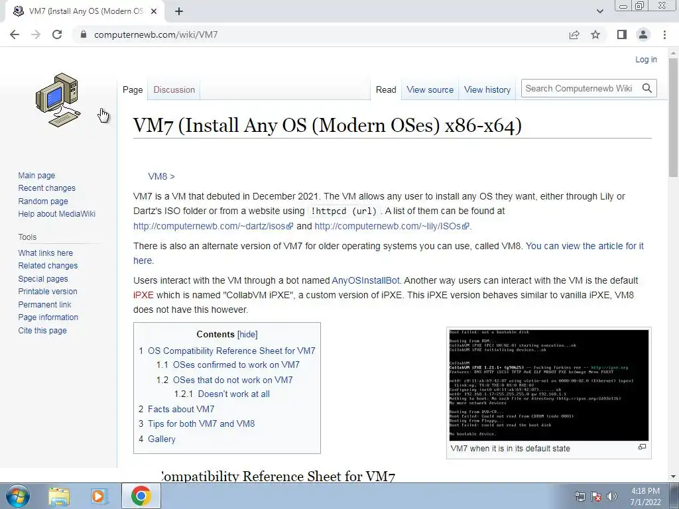Go to the Main page link
The width and height of the screenshot is (679, 509).
click(36, 175)
